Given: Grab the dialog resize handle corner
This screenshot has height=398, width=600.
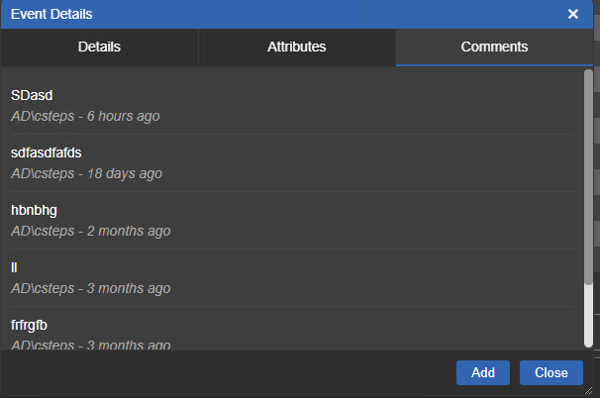Looking at the screenshot, I should pos(588,390).
